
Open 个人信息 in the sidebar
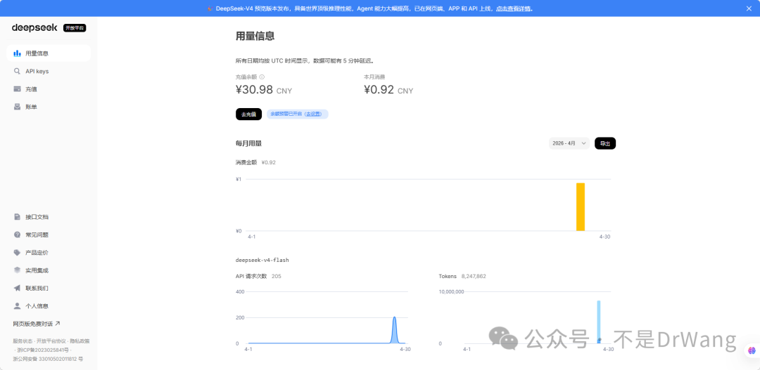point(49,306)
